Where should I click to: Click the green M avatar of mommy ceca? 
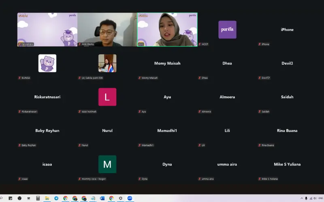(107, 164)
